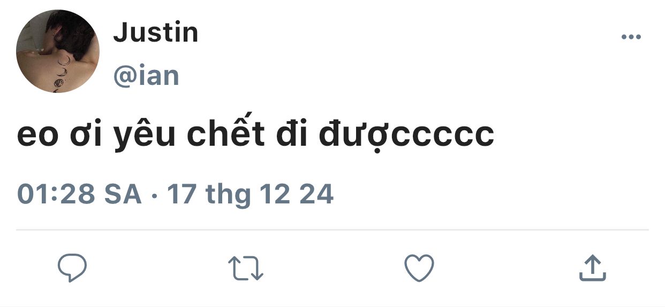Share the tweet via the upload arrow icon
This screenshot has height=307, width=665.
593,267
